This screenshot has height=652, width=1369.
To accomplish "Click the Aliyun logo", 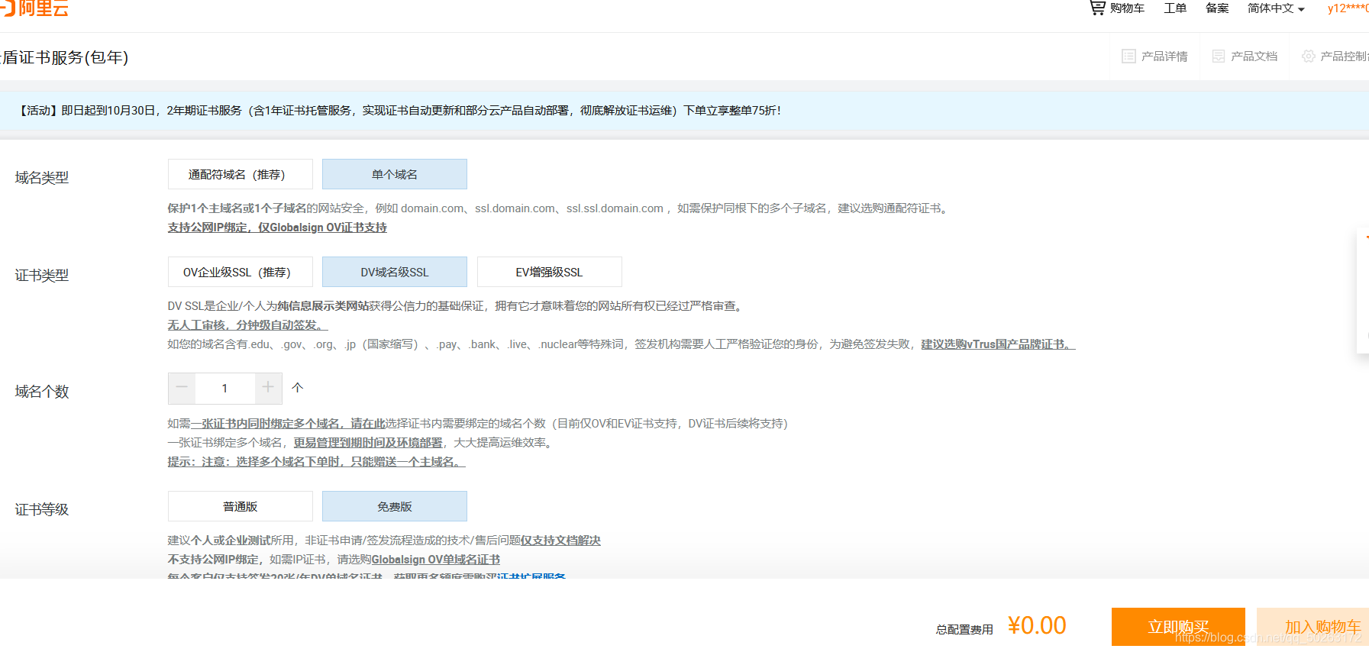I will pyautogui.click(x=34, y=8).
